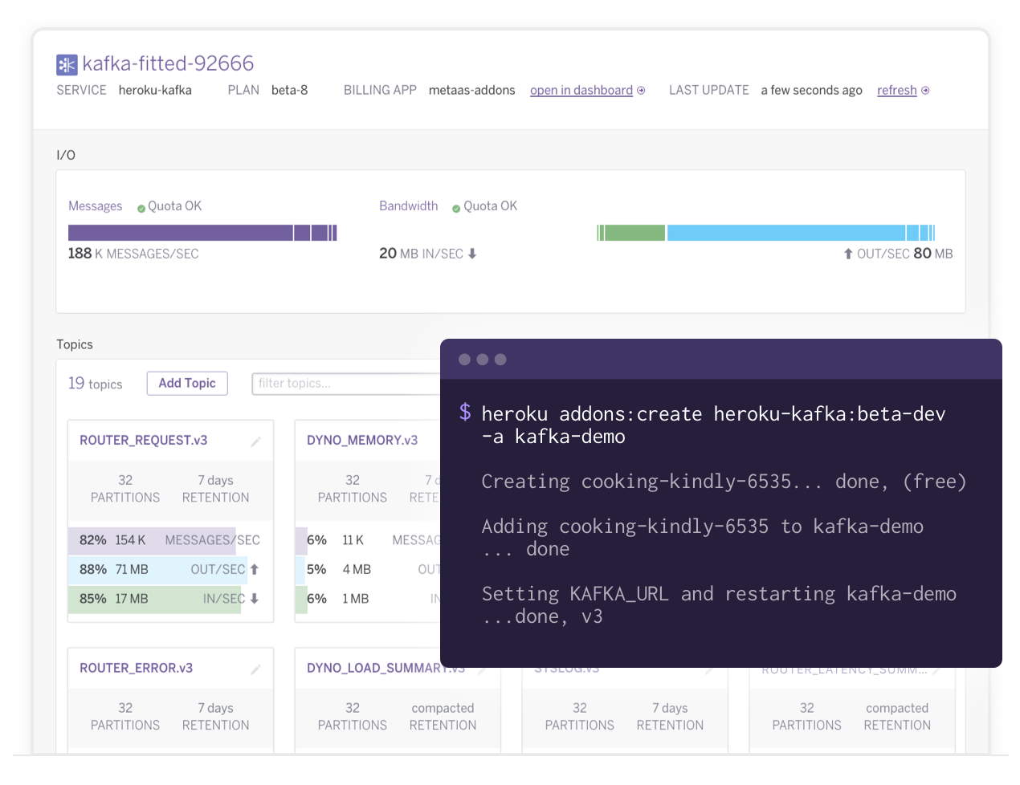Click the 85% 17 MB in row

click(x=170, y=599)
